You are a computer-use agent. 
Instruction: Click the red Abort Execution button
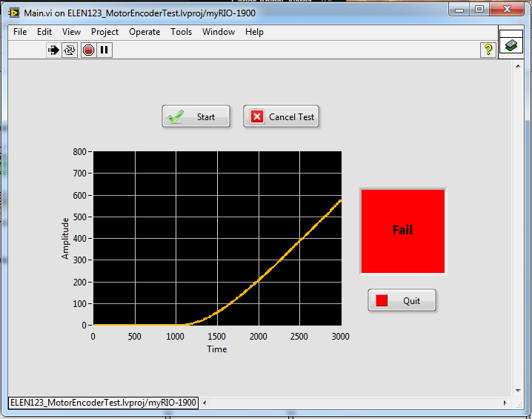pos(88,50)
